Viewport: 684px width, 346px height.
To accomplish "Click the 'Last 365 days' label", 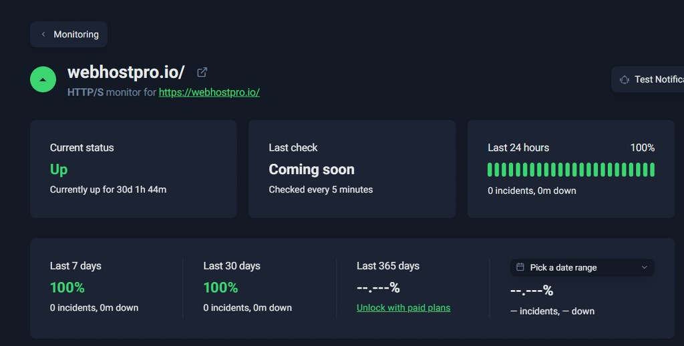I will [x=388, y=266].
